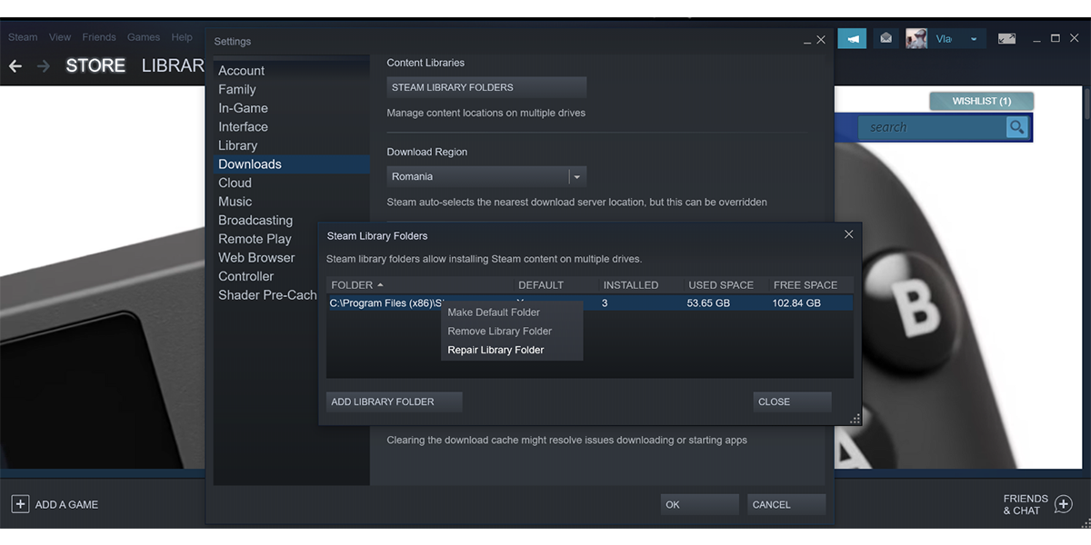Viewport: 1091px width, 545px height.
Task: Open the WISHLIST (1) link
Action: click(981, 101)
